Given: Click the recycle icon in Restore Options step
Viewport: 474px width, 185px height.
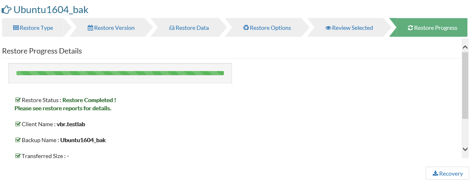Looking at the screenshot, I should coord(246,28).
